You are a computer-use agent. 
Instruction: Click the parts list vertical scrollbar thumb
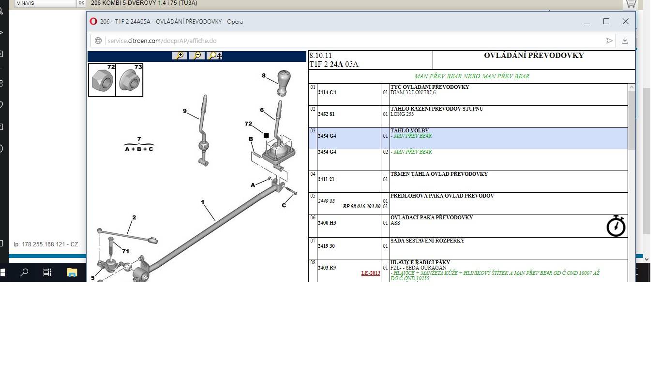(x=631, y=120)
